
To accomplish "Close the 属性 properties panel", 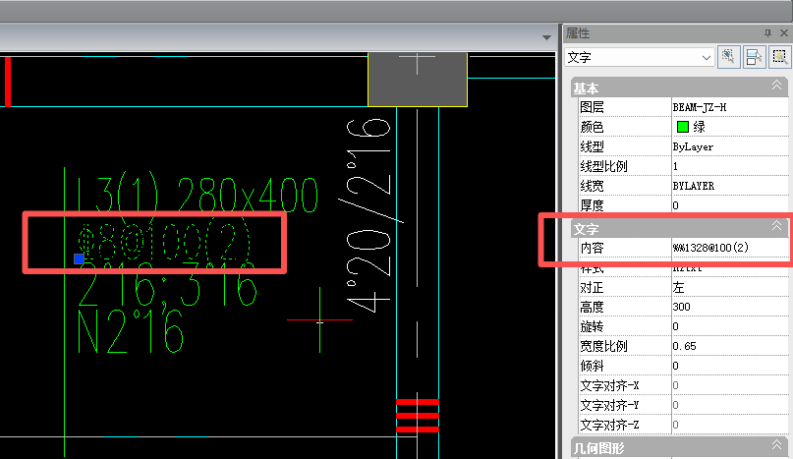I will click(784, 32).
